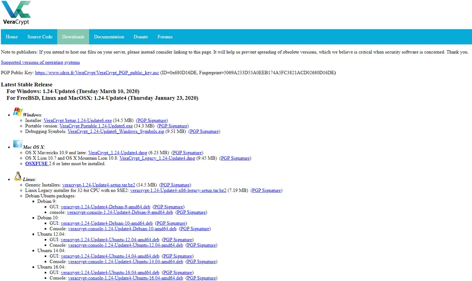The image size is (472, 281).
Task: Click the 'Debian/Ubuntu packages:' label
Action: tap(50, 196)
